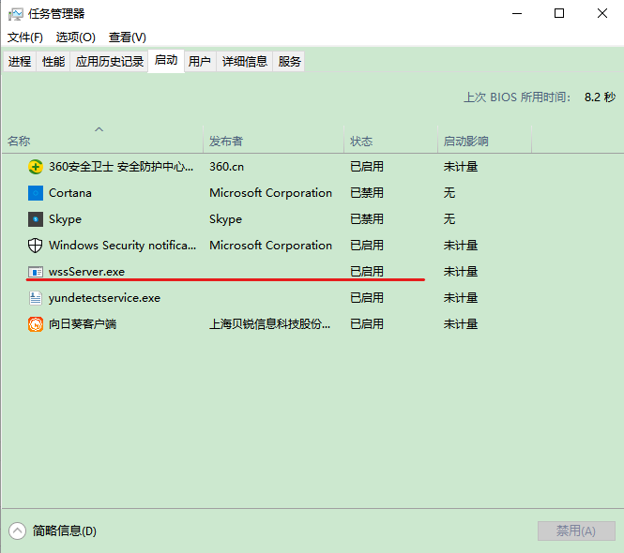Open the 查看(V) menu
The image size is (624, 553).
tap(128, 37)
